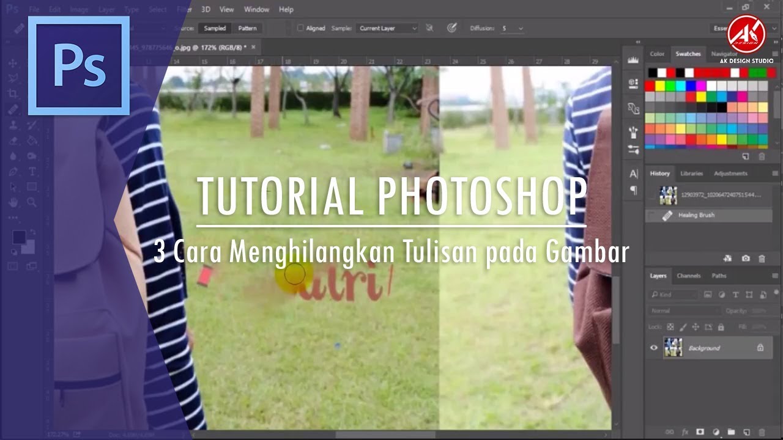Image resolution: width=783 pixels, height=440 pixels.
Task: Click the pressure for size icon
Action: (x=452, y=28)
